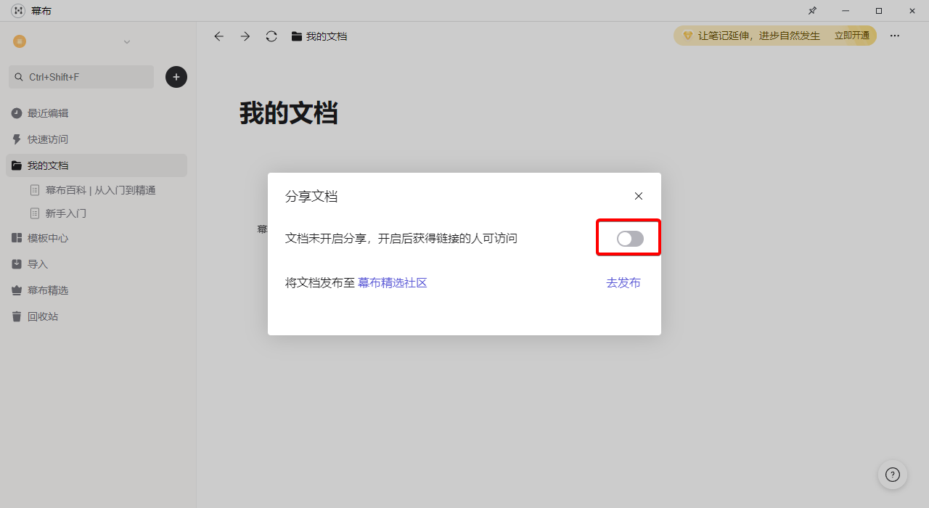Image resolution: width=929 pixels, height=508 pixels.
Task: Click 导入 in sidebar
Action: [97, 264]
